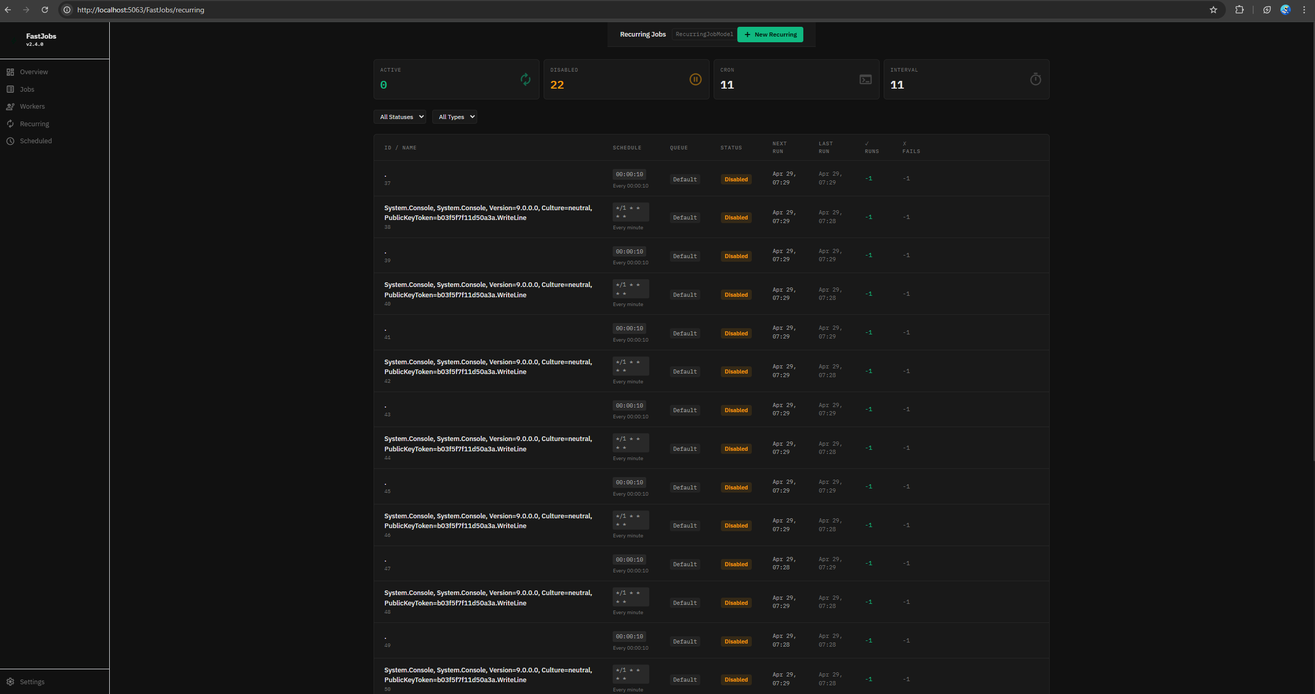This screenshot has width=1315, height=694.
Task: Click the Disabled card pause icon
Action: [695, 79]
